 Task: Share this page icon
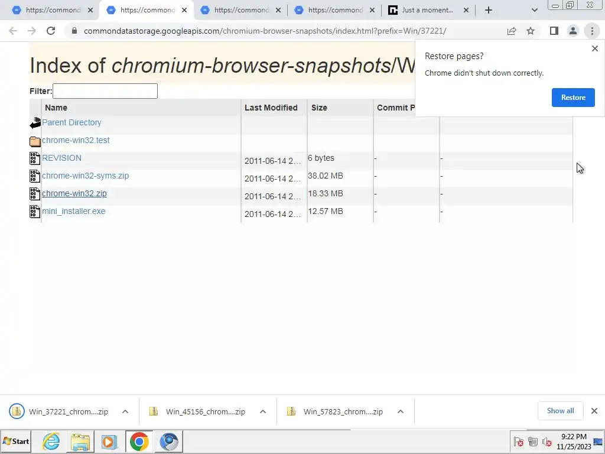tap(512, 31)
